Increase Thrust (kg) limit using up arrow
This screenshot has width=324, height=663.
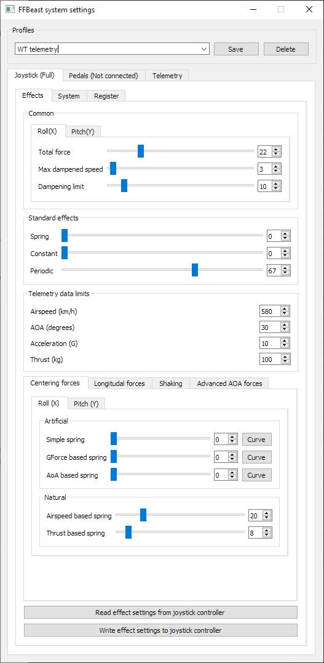[285, 357]
